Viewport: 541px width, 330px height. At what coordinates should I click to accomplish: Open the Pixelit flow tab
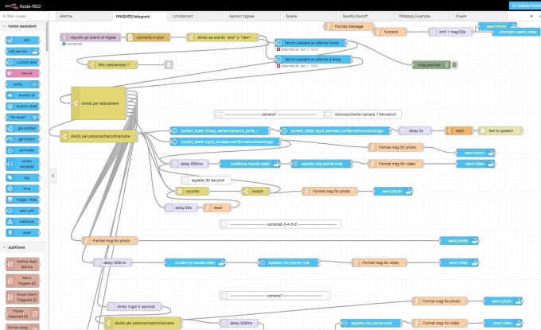[480, 16]
